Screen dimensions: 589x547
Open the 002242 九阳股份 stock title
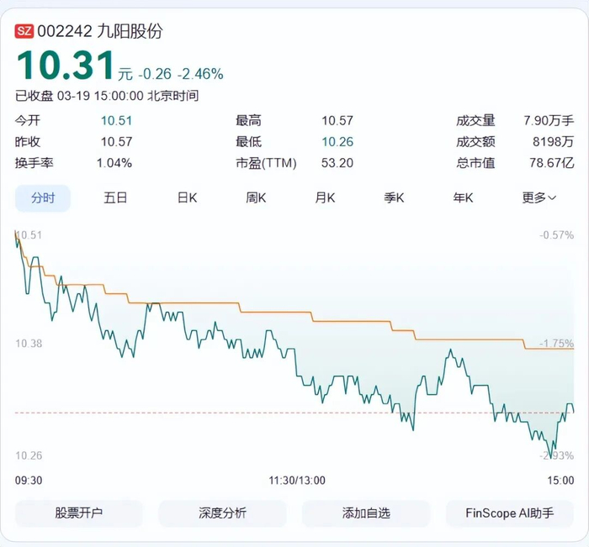click(100, 33)
